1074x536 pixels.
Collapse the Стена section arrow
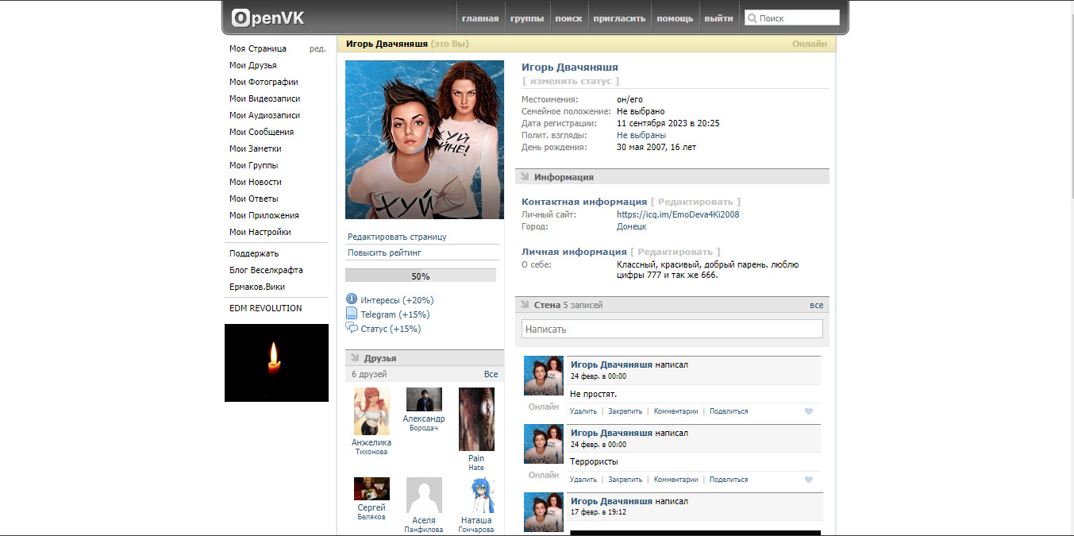click(525, 304)
